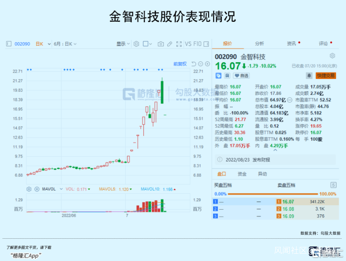346x261 pixels.
Task: Select sell level 2 price 16.08
Action: (x=288, y=209)
